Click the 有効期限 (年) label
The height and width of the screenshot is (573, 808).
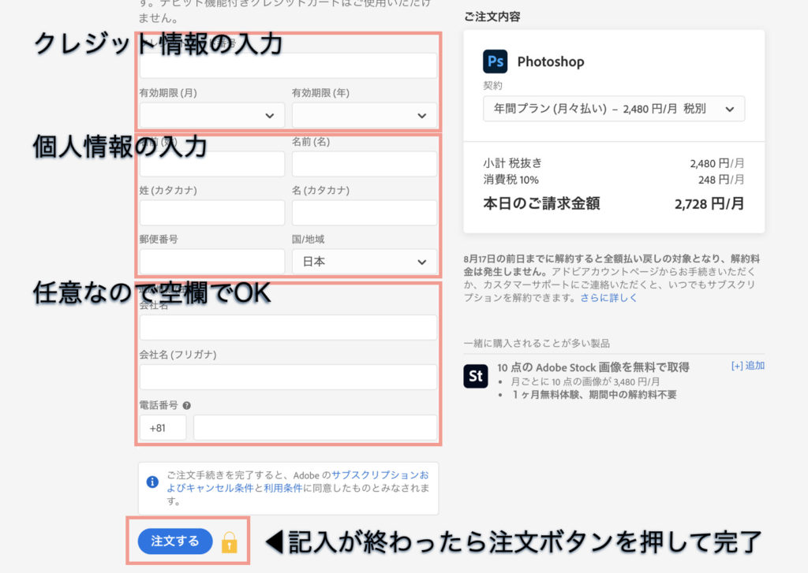(320, 93)
